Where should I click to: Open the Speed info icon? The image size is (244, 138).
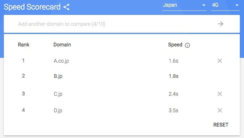point(187,45)
